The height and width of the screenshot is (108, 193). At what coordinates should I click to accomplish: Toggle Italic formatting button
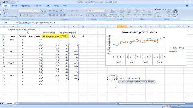24,15
